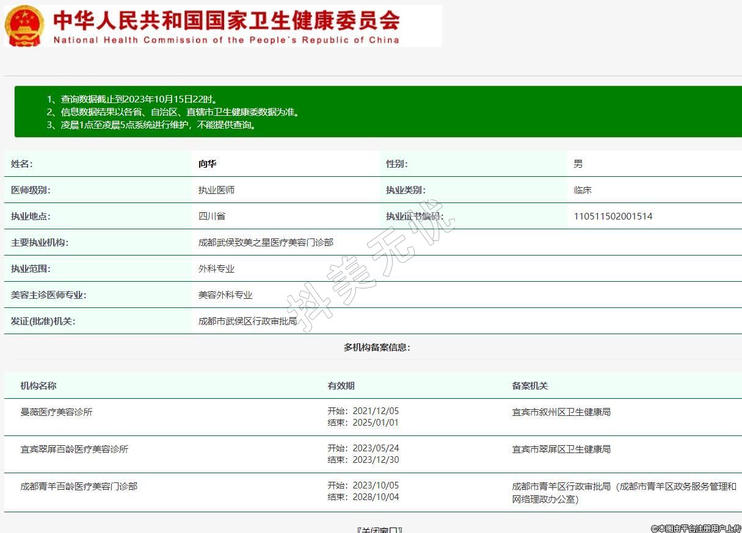This screenshot has height=533, width=742.
Task: Click the 机构名称 column header
Action: (38, 386)
